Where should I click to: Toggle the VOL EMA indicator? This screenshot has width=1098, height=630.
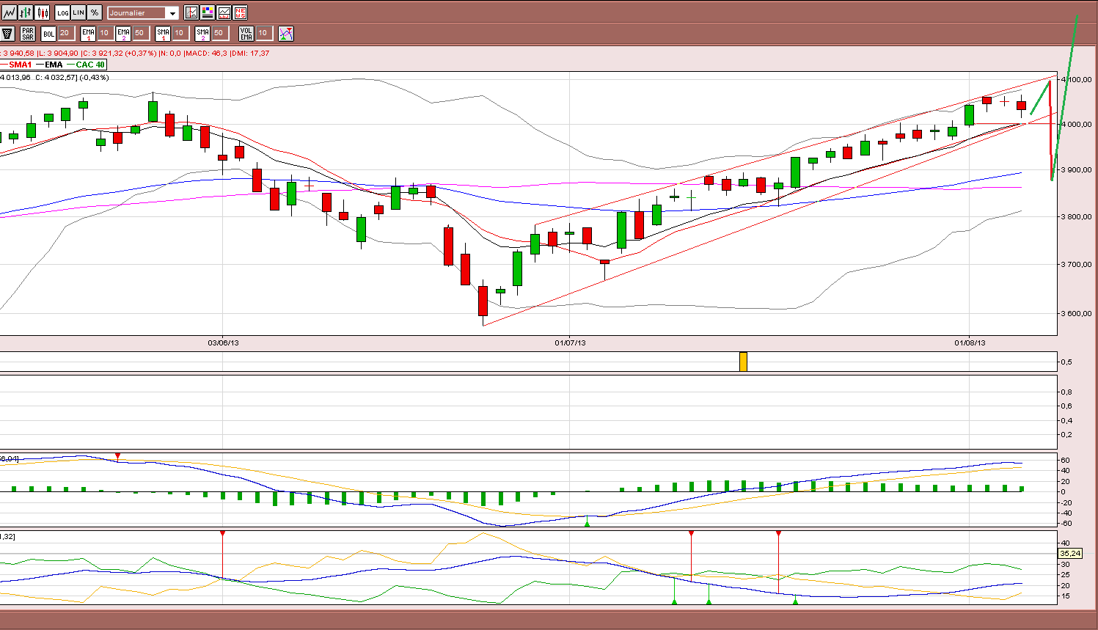[246, 33]
